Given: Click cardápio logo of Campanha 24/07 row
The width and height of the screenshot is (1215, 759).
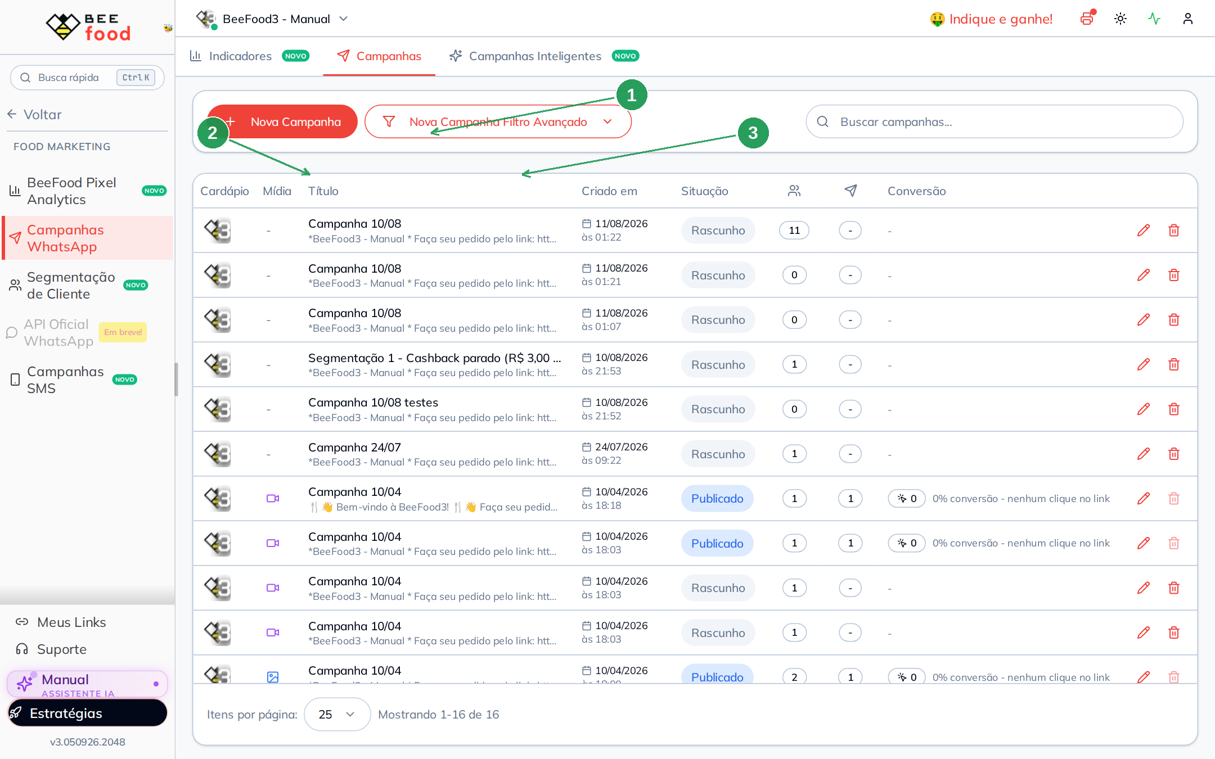Looking at the screenshot, I should (x=218, y=454).
